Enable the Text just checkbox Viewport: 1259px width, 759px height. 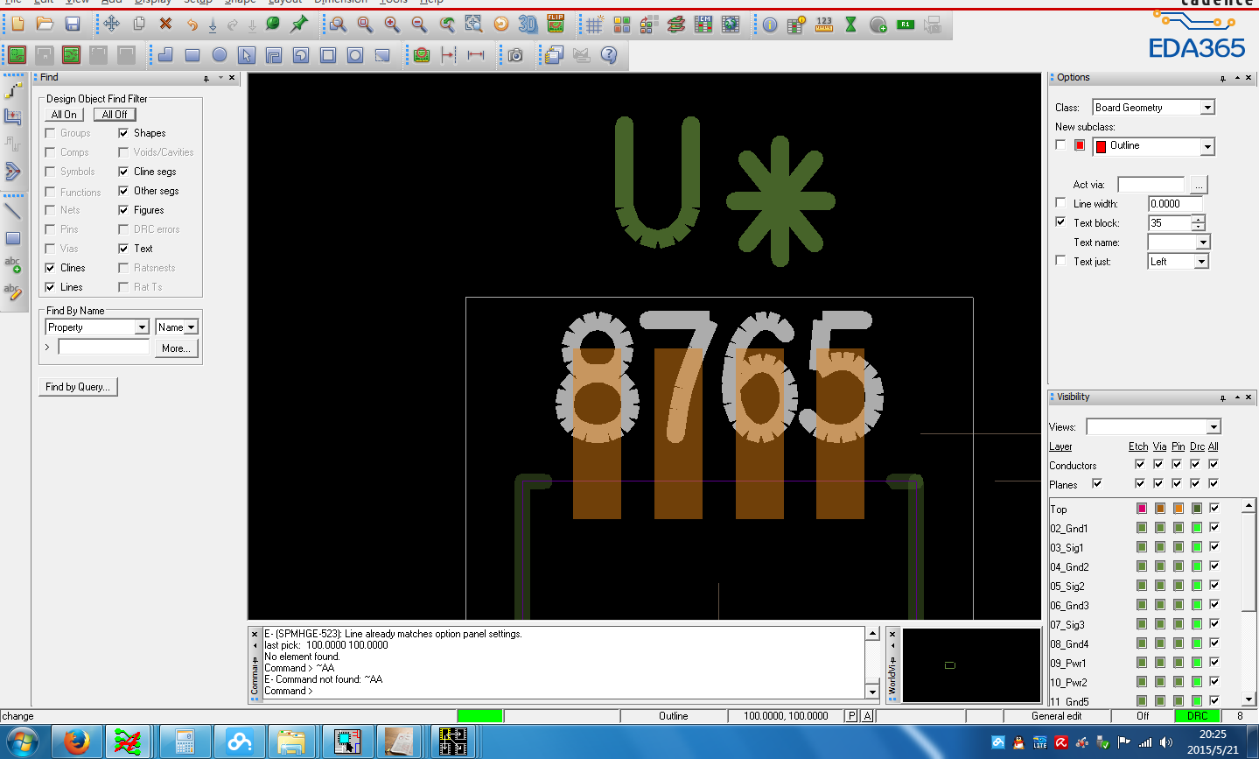pyautogui.click(x=1060, y=261)
